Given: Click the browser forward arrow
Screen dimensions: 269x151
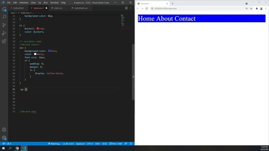Looking at the screenshot, I should [142, 8].
